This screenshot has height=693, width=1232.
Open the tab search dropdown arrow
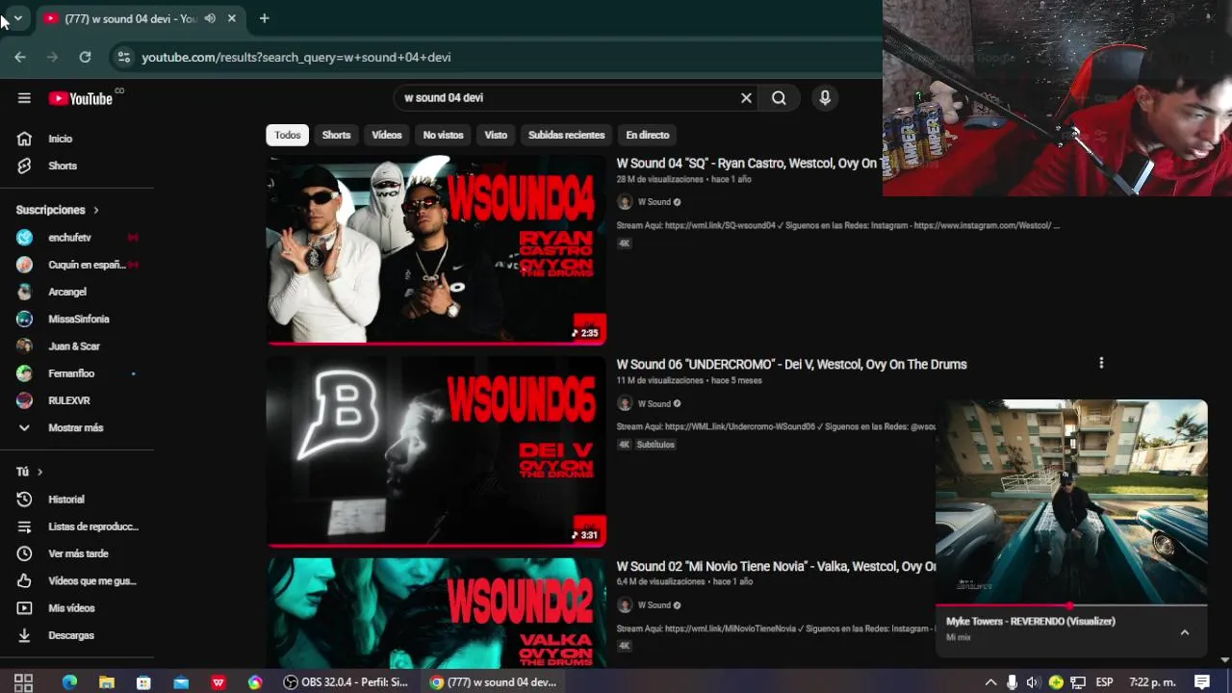(17, 17)
